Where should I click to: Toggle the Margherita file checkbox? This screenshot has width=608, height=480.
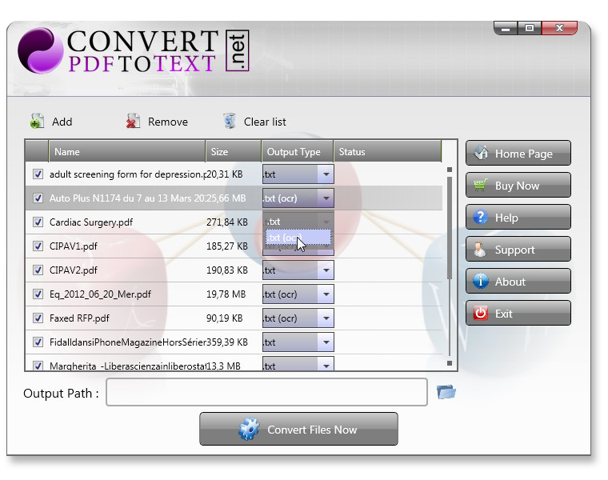click(x=38, y=366)
